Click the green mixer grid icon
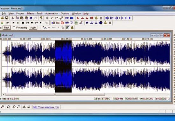 [x=76, y=23]
